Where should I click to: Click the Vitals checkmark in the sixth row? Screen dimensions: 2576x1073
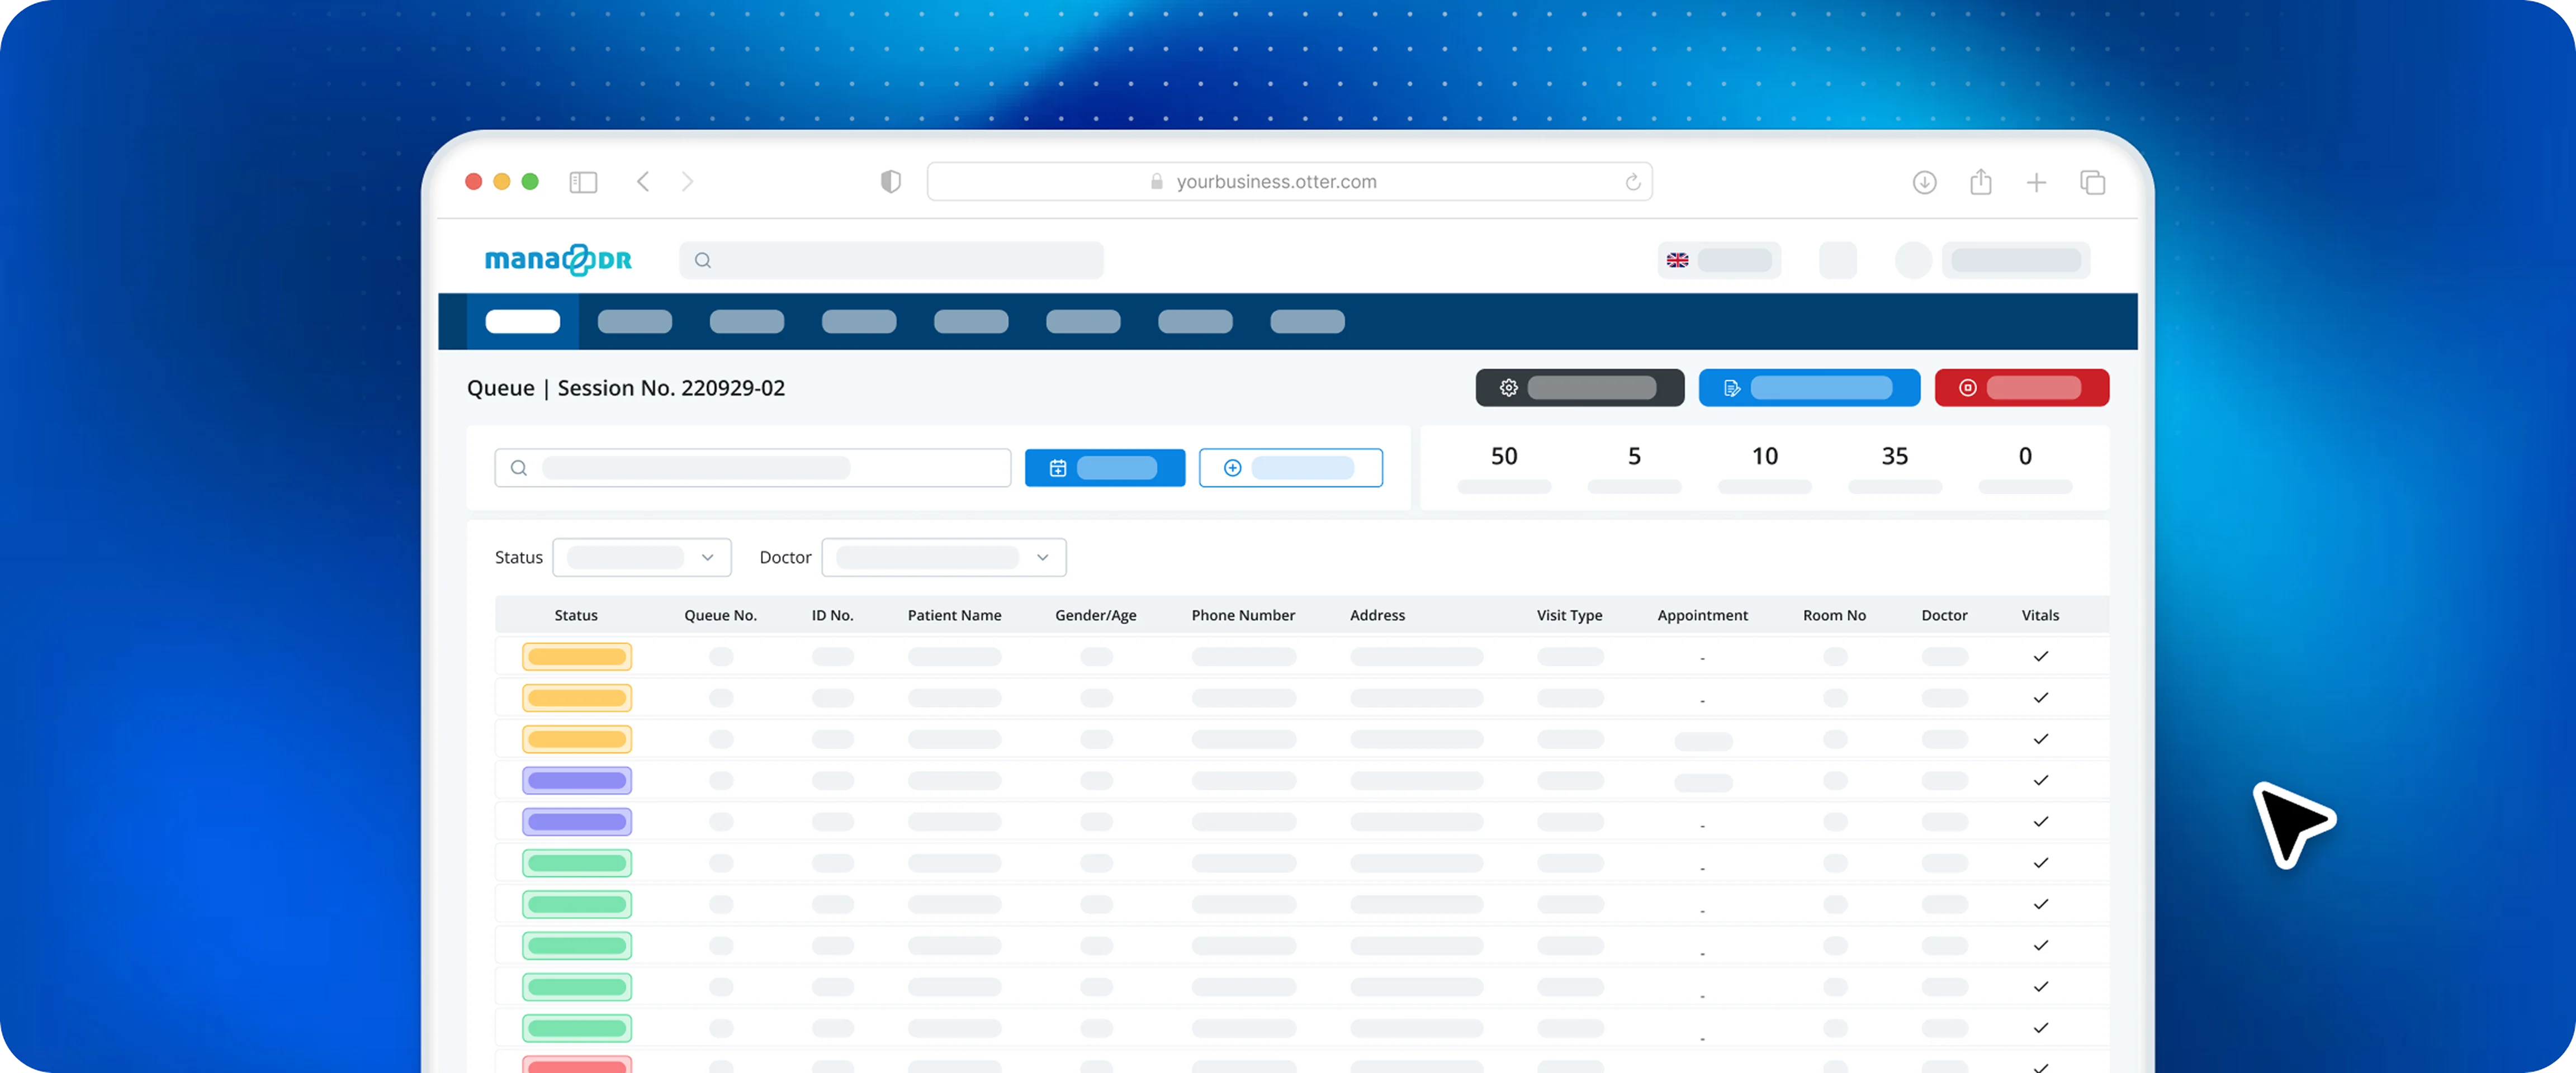click(2040, 863)
